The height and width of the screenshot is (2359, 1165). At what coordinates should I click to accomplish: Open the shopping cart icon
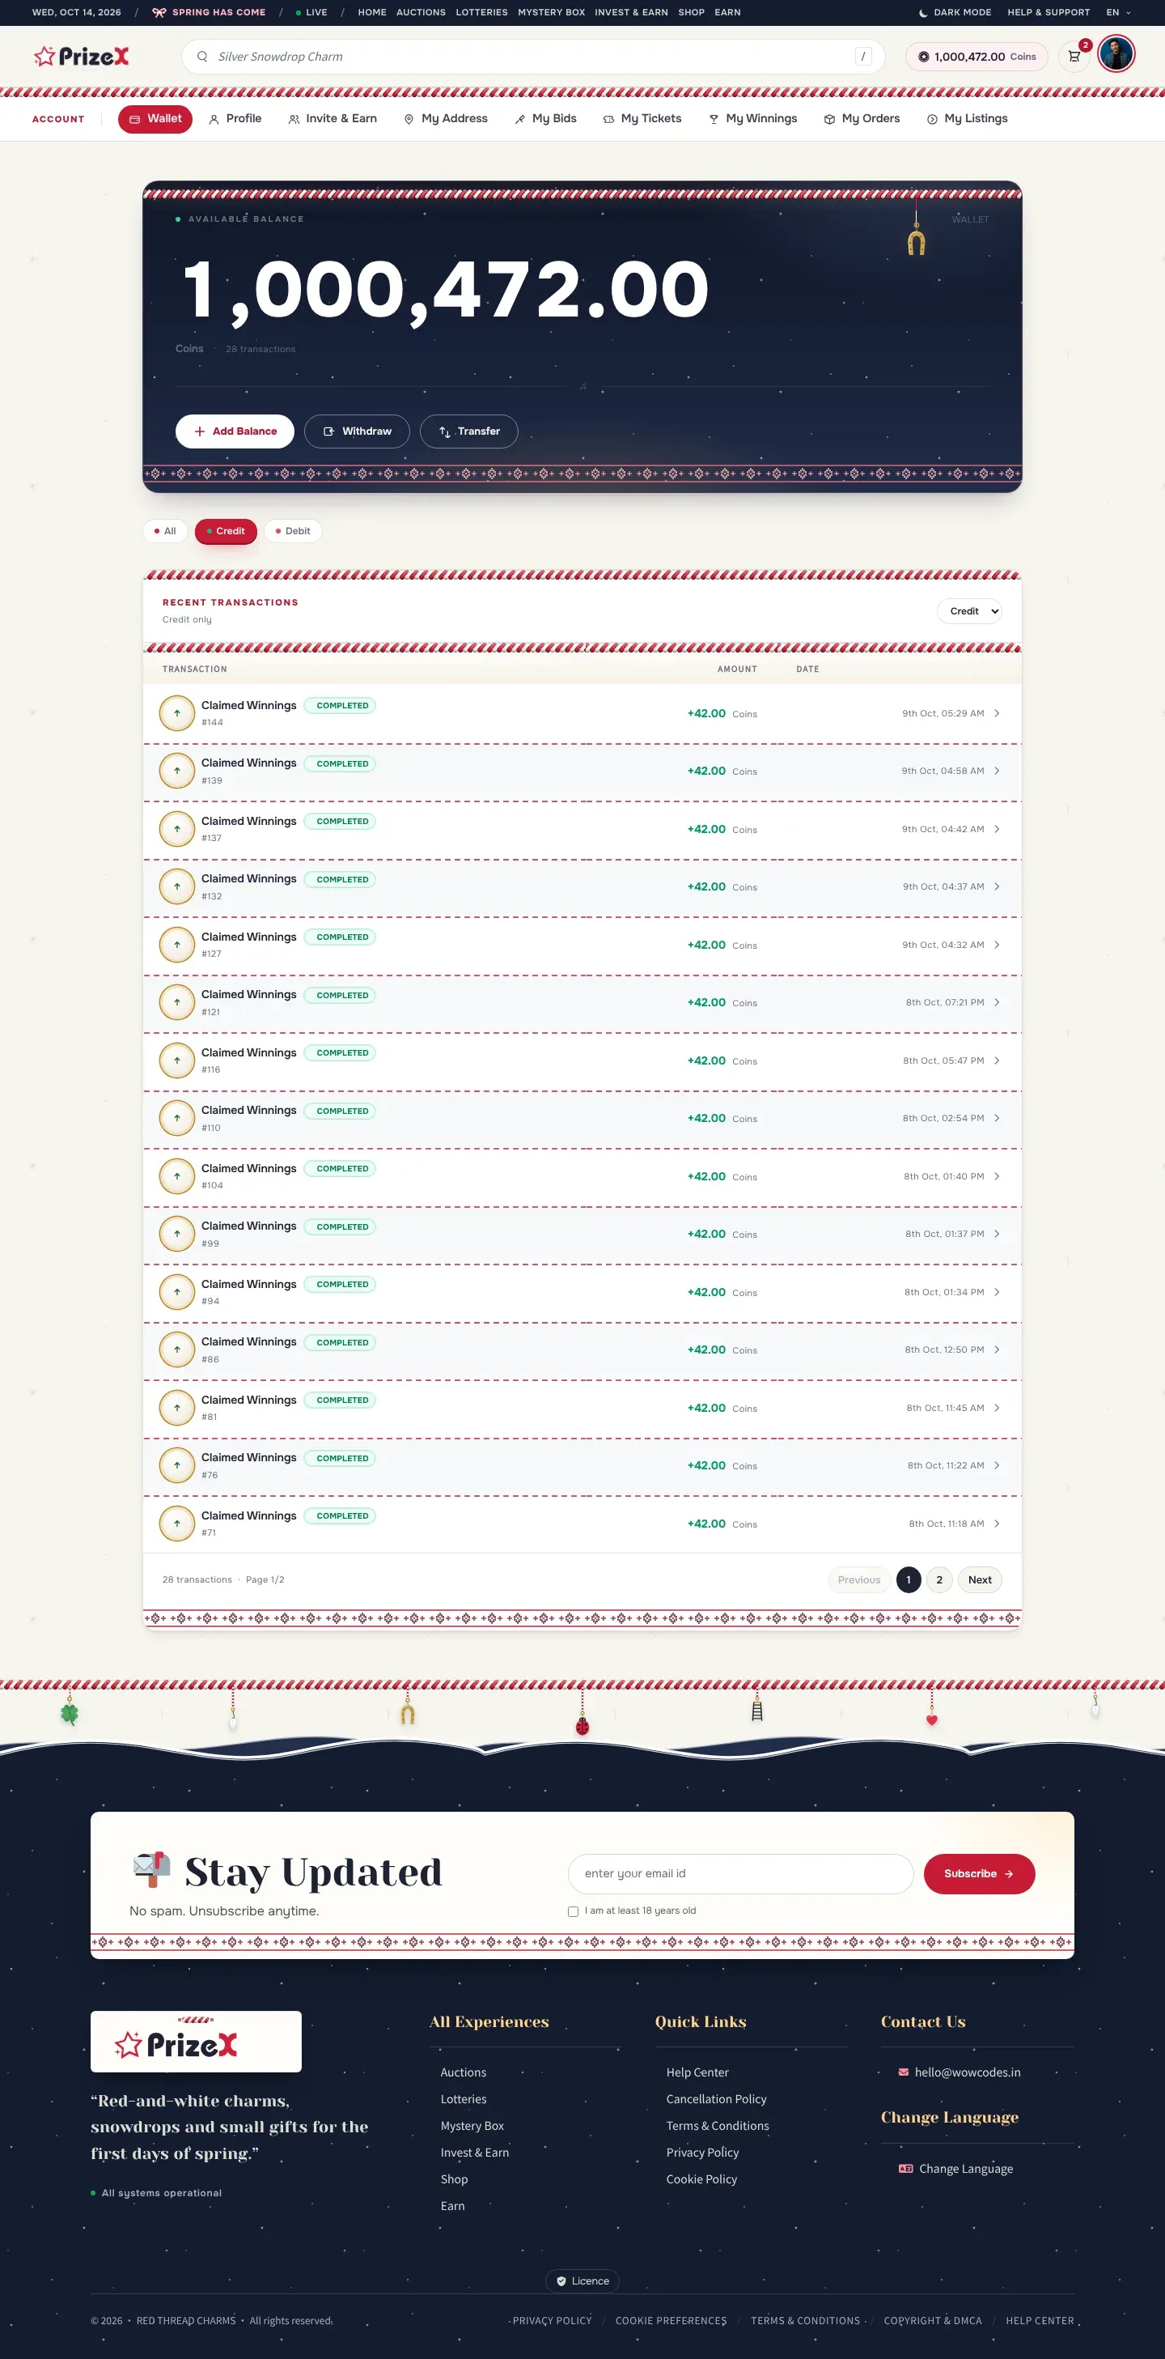(1074, 56)
